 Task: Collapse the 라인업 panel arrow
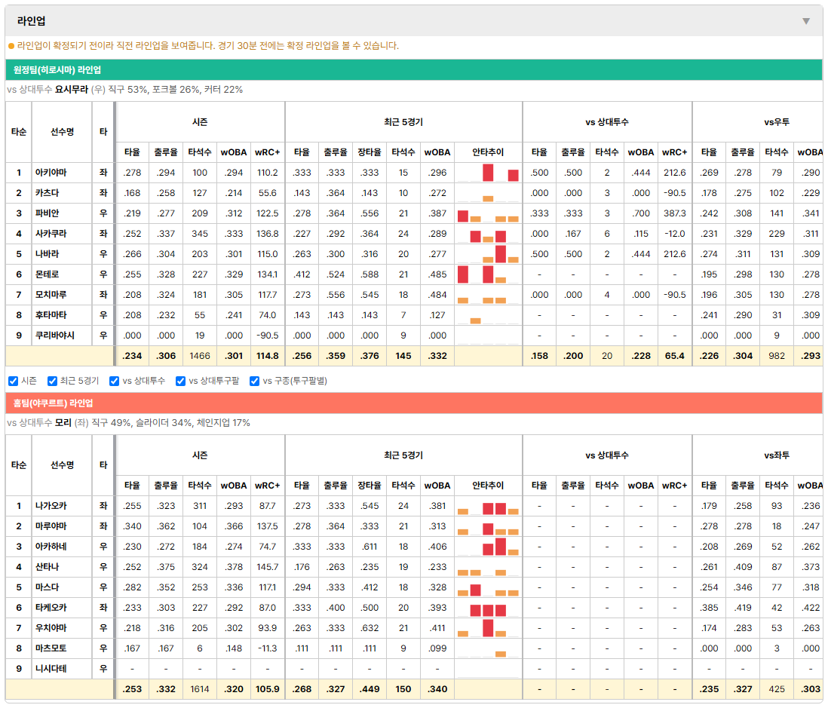[x=806, y=21]
